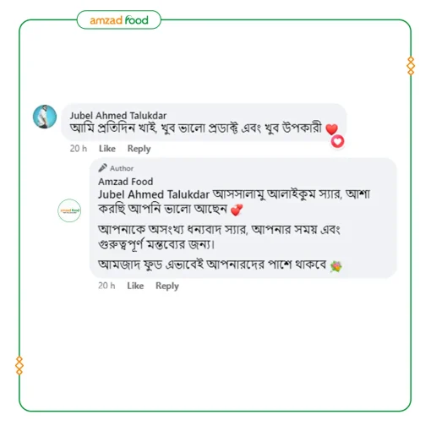Click the amzad food logo badge
Screen dimensions: 431x431
(x=119, y=19)
